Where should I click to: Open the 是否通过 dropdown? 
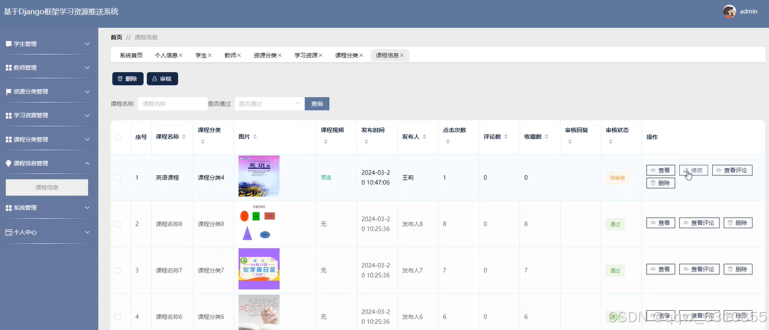coord(269,103)
